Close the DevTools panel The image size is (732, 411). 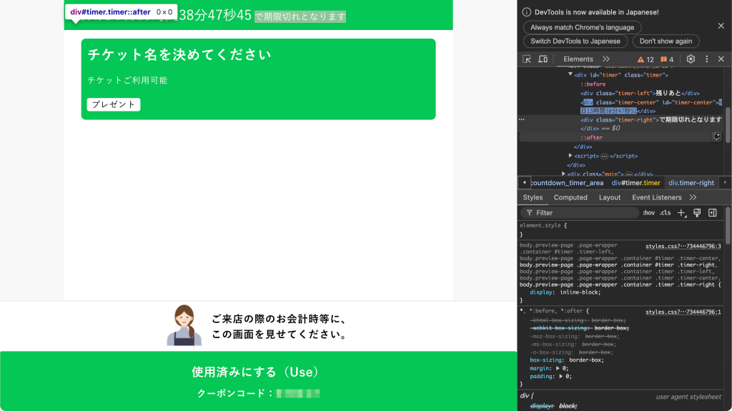[721, 59]
